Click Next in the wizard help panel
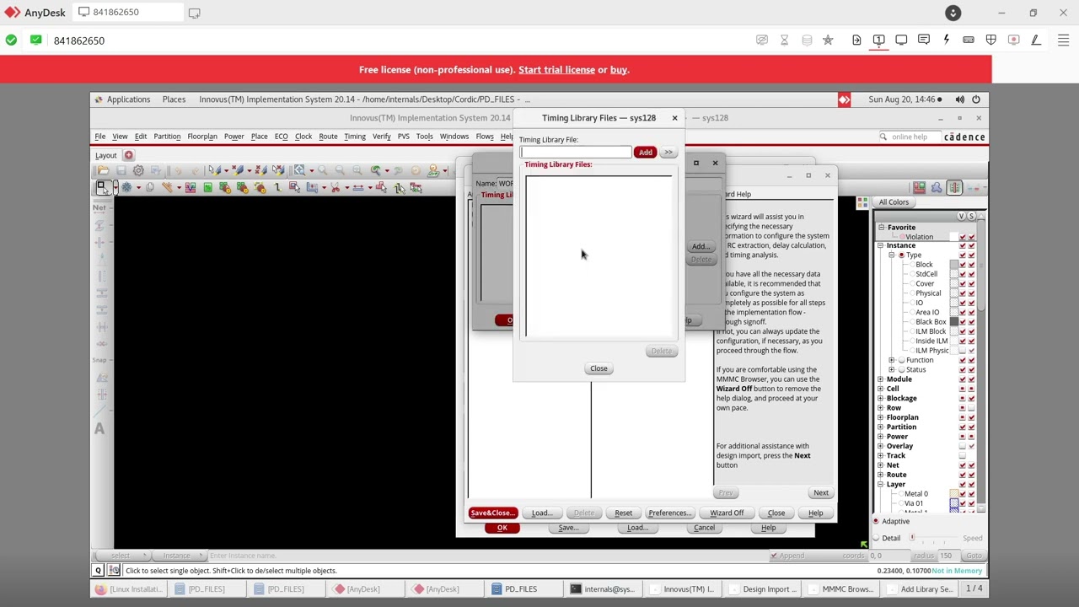The width and height of the screenshot is (1079, 607). (x=820, y=492)
